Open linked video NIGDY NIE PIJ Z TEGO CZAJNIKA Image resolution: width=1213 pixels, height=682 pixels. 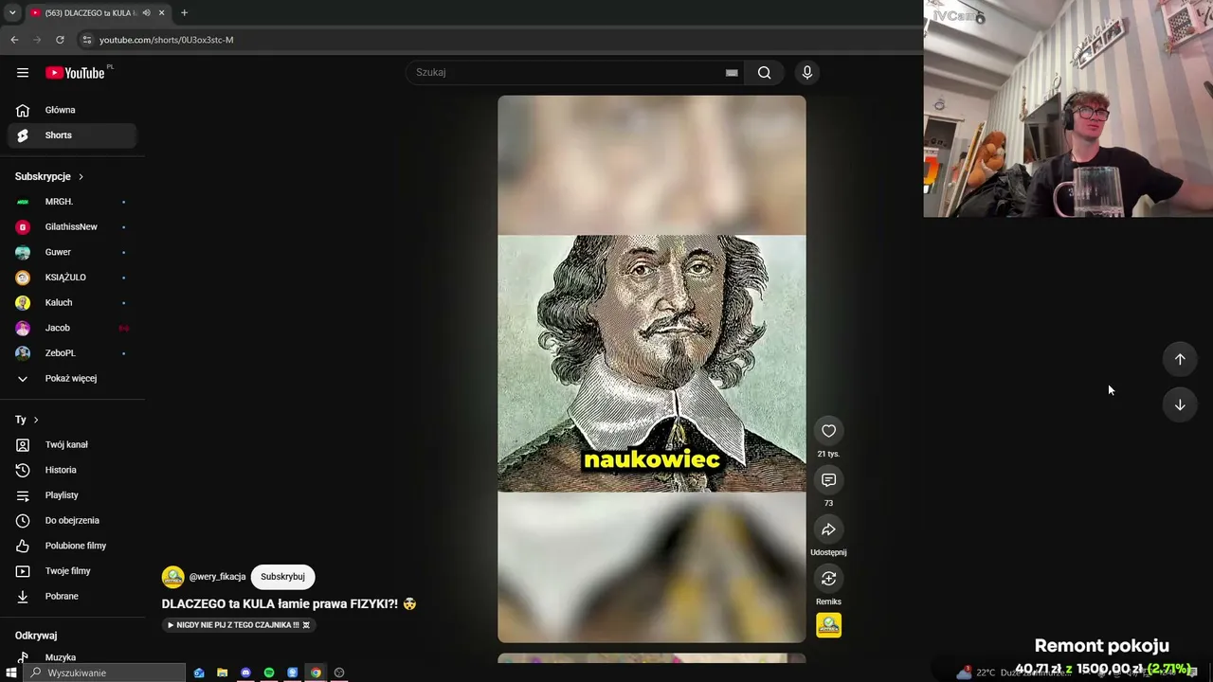coord(238,625)
